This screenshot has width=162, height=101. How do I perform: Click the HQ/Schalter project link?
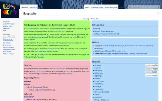pos(99,73)
